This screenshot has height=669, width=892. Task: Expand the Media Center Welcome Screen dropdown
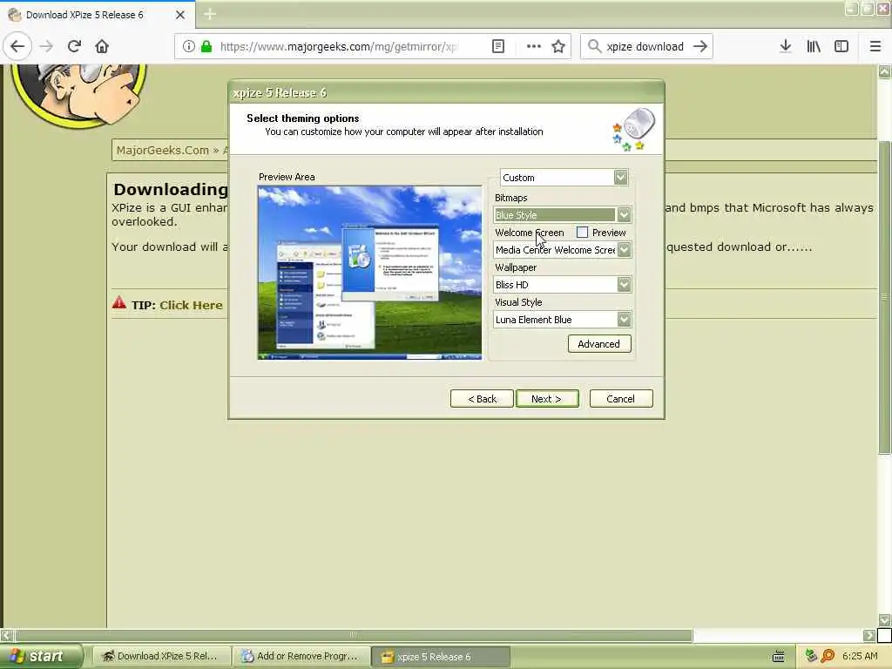pos(624,250)
